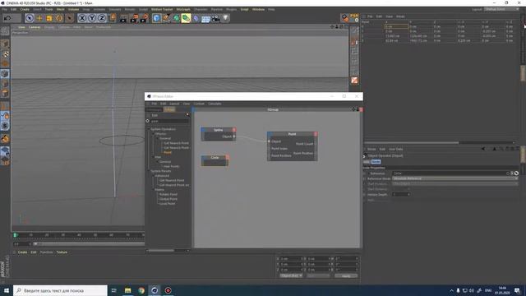This screenshot has height=296, width=526.
Task: Click the purple Deformer icon
Action: coord(196,18)
